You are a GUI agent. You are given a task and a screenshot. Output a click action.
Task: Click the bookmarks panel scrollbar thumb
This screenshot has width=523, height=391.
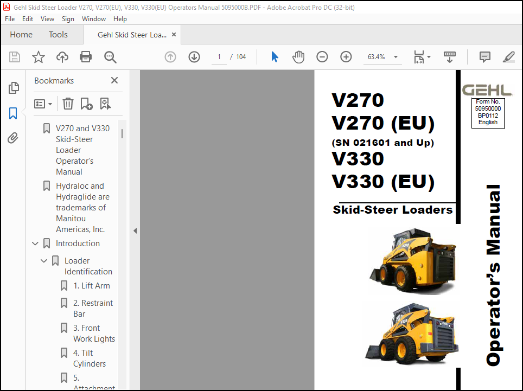122,133
